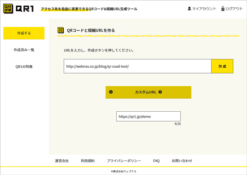Open プライバシーポリシー footer link
Viewport: 247px width, 175px height.
pos(124,161)
